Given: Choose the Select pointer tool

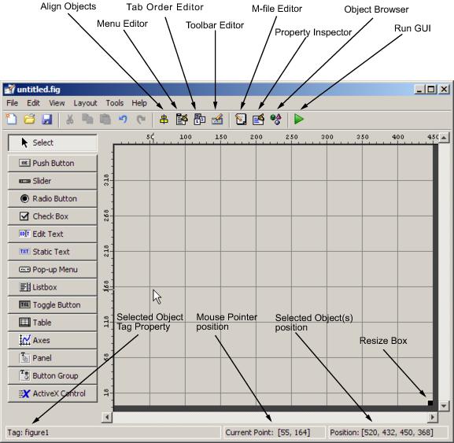Looking at the screenshot, I should (53, 142).
